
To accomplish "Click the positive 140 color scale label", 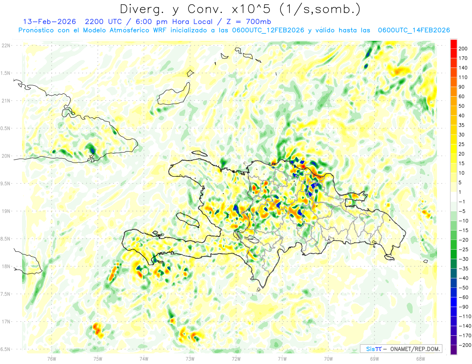I will (463, 68).
